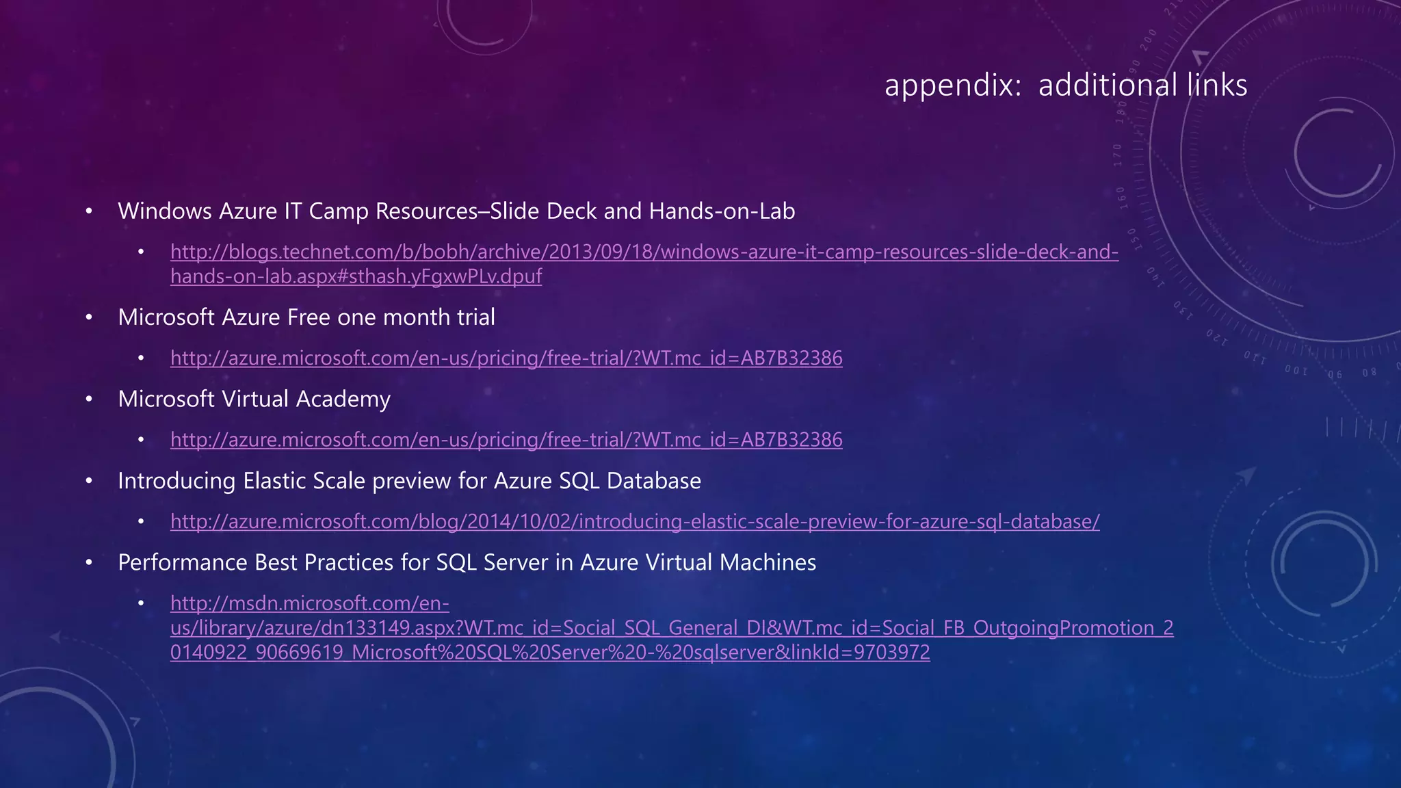Viewport: 1401px width, 788px height.
Task: Open the free-trial link under Microsoft Azure Free trial
Action: (x=506, y=358)
